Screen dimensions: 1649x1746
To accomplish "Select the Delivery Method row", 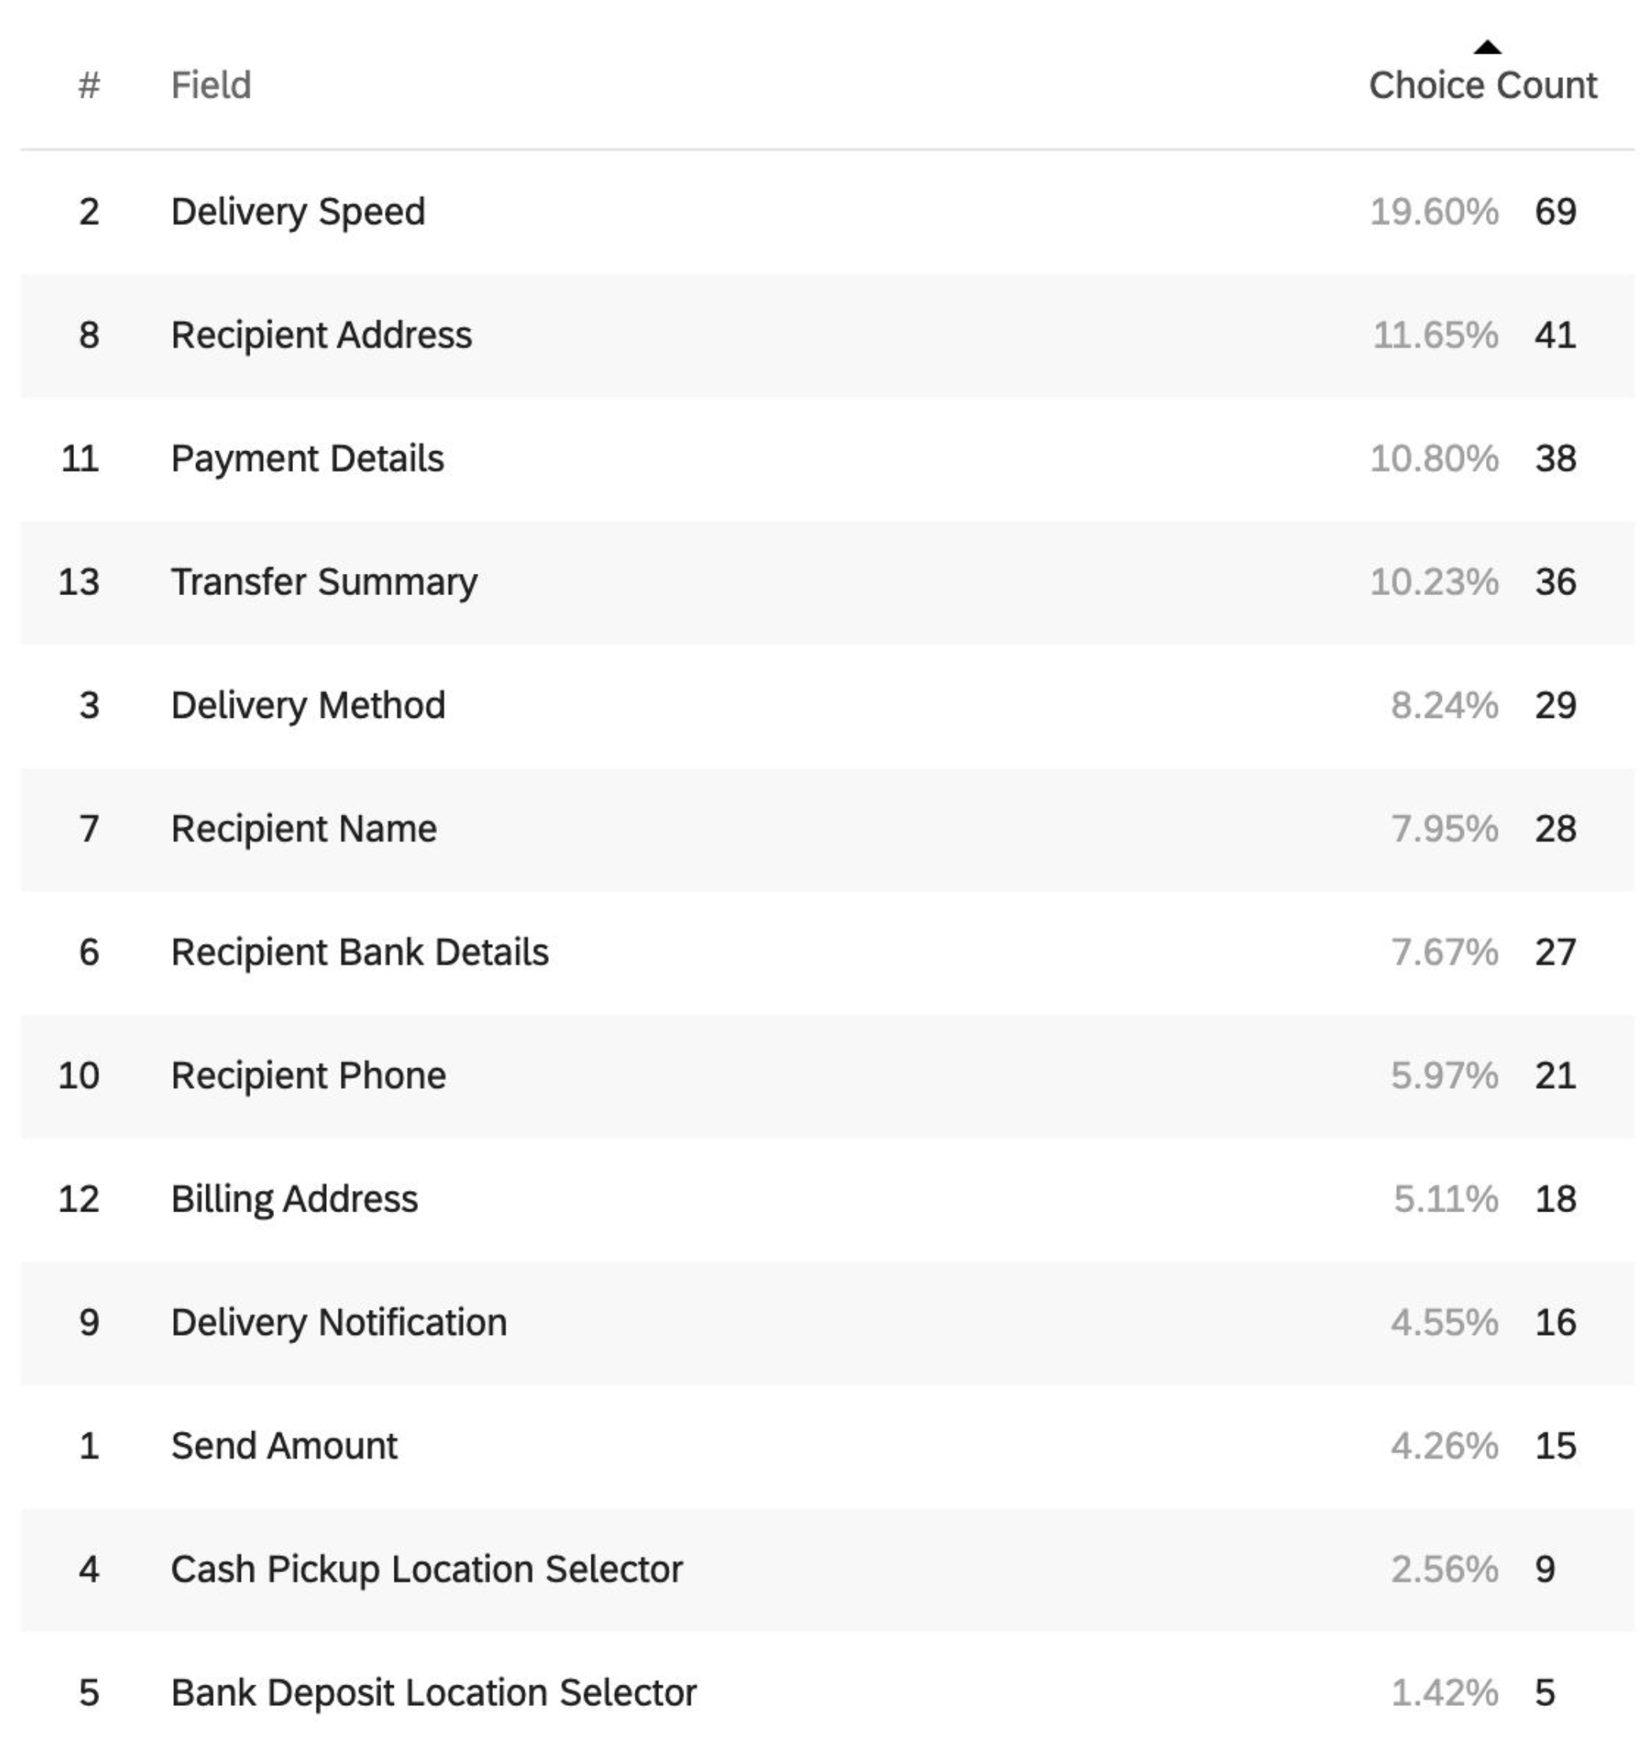I will (x=827, y=705).
